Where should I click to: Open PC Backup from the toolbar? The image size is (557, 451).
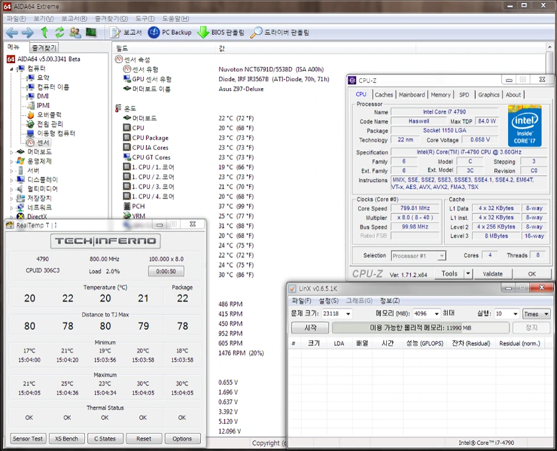pyautogui.click(x=170, y=33)
